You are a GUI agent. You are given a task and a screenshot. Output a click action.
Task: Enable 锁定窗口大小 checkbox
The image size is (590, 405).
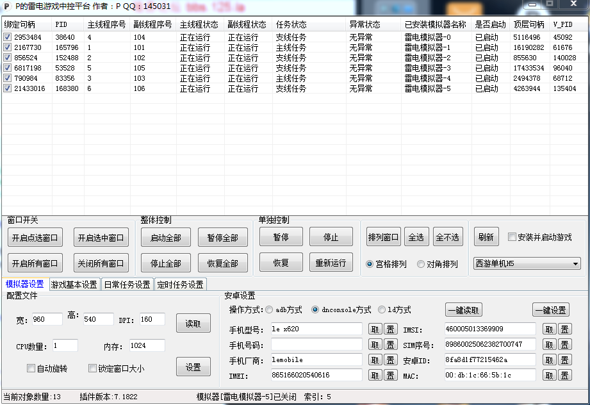pyautogui.click(x=92, y=368)
